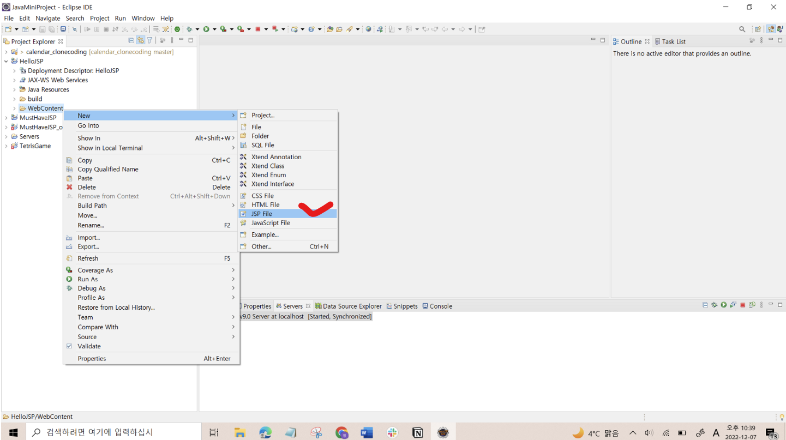
Task: Open Word from the taskbar
Action: click(x=367, y=432)
